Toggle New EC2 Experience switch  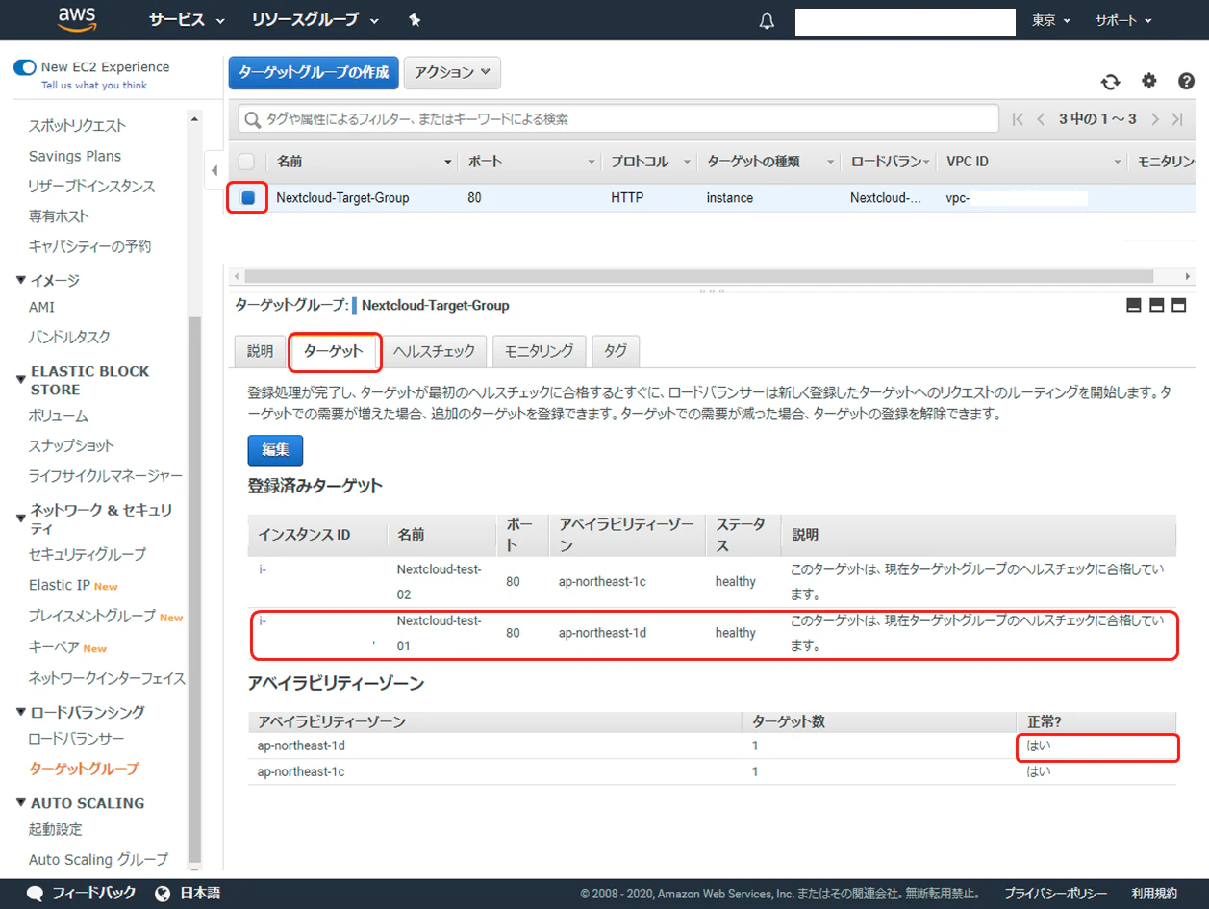coord(24,67)
